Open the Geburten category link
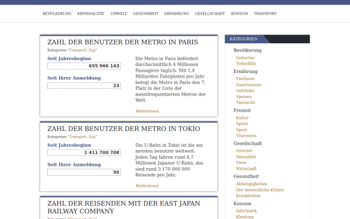Viewport: 350px width, 219px height. point(245,58)
